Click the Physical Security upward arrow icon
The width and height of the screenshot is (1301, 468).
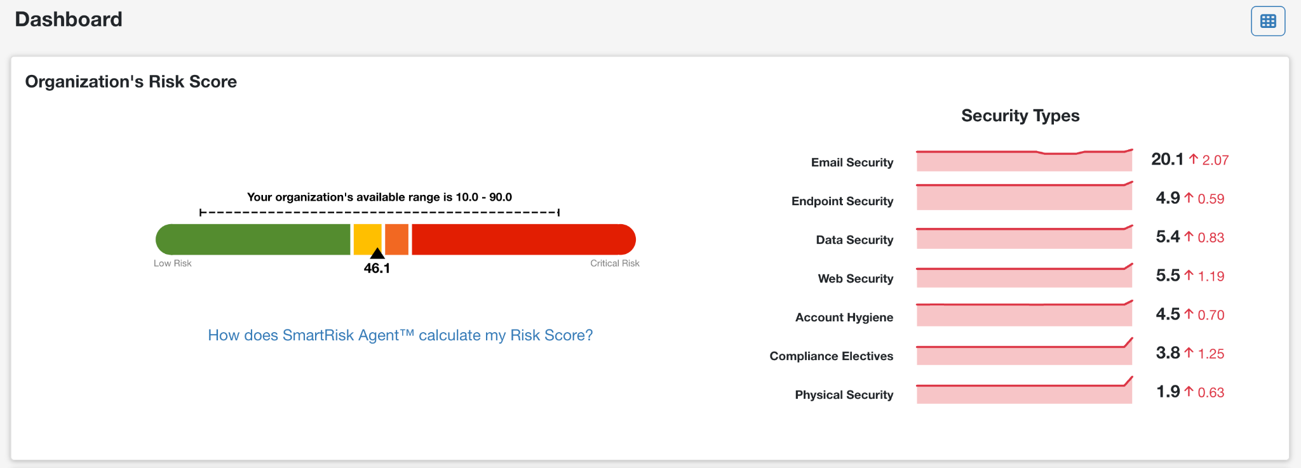click(x=1189, y=392)
